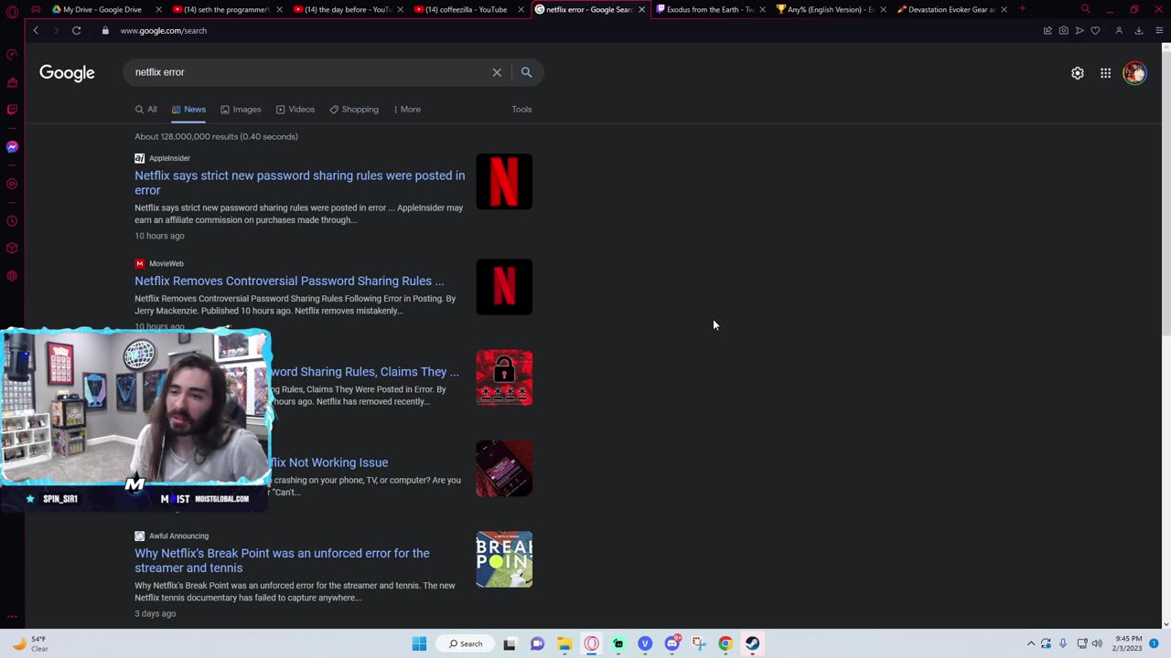Open the tab search magnifier in title bar
Image resolution: width=1171 pixels, height=658 pixels.
coord(1085,9)
